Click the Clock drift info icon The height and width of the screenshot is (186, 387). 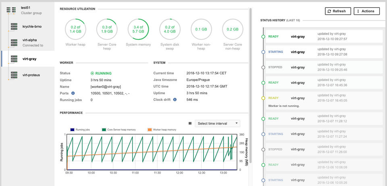click(175, 100)
